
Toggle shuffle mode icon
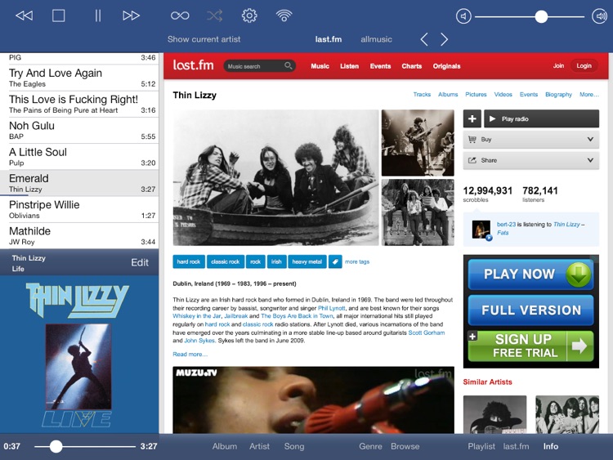pos(215,16)
